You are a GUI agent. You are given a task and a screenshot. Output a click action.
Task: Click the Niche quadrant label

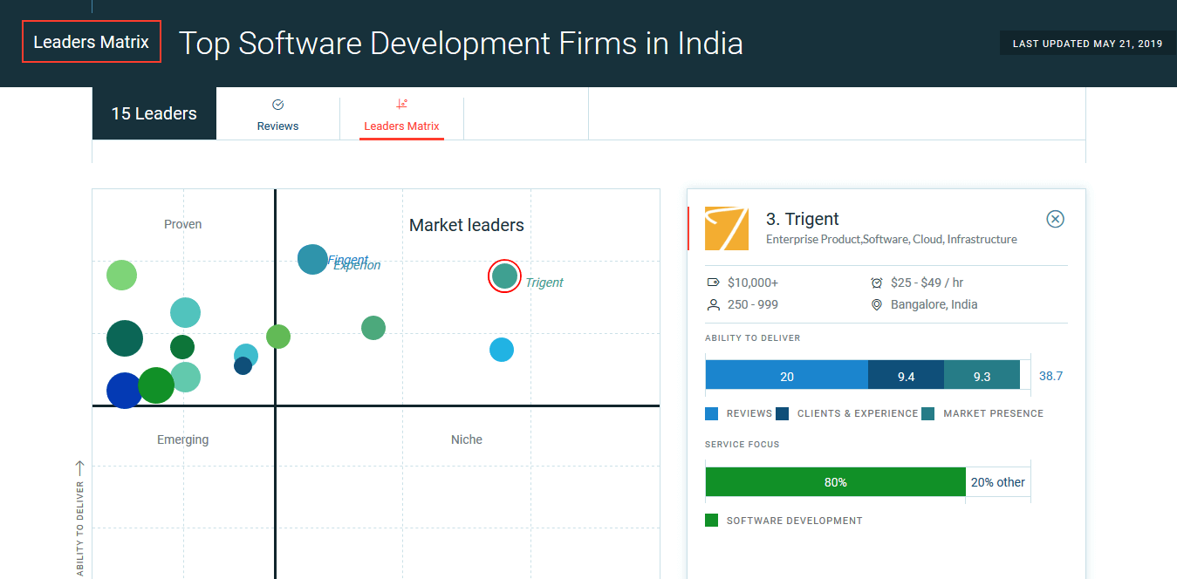coord(467,439)
